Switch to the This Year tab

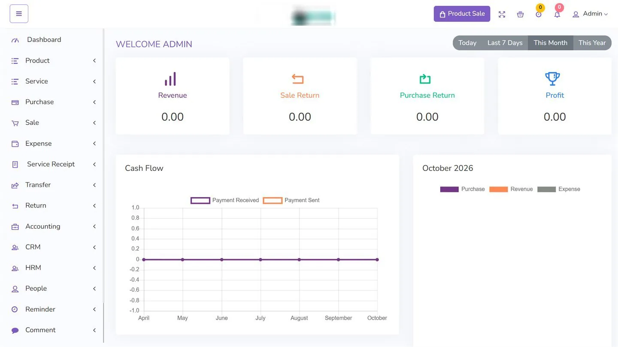(592, 43)
